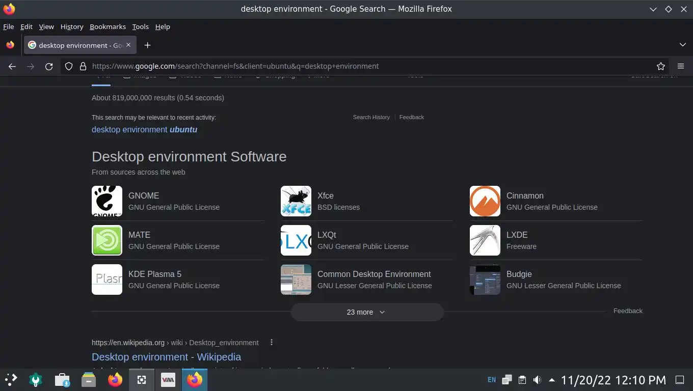Click Feedback next to Search History
Screen dimensions: 693x391
(412, 117)
